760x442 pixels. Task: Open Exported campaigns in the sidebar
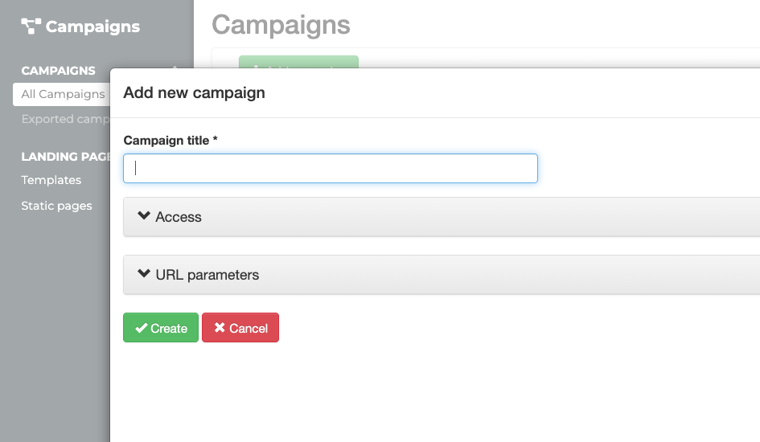click(x=65, y=119)
